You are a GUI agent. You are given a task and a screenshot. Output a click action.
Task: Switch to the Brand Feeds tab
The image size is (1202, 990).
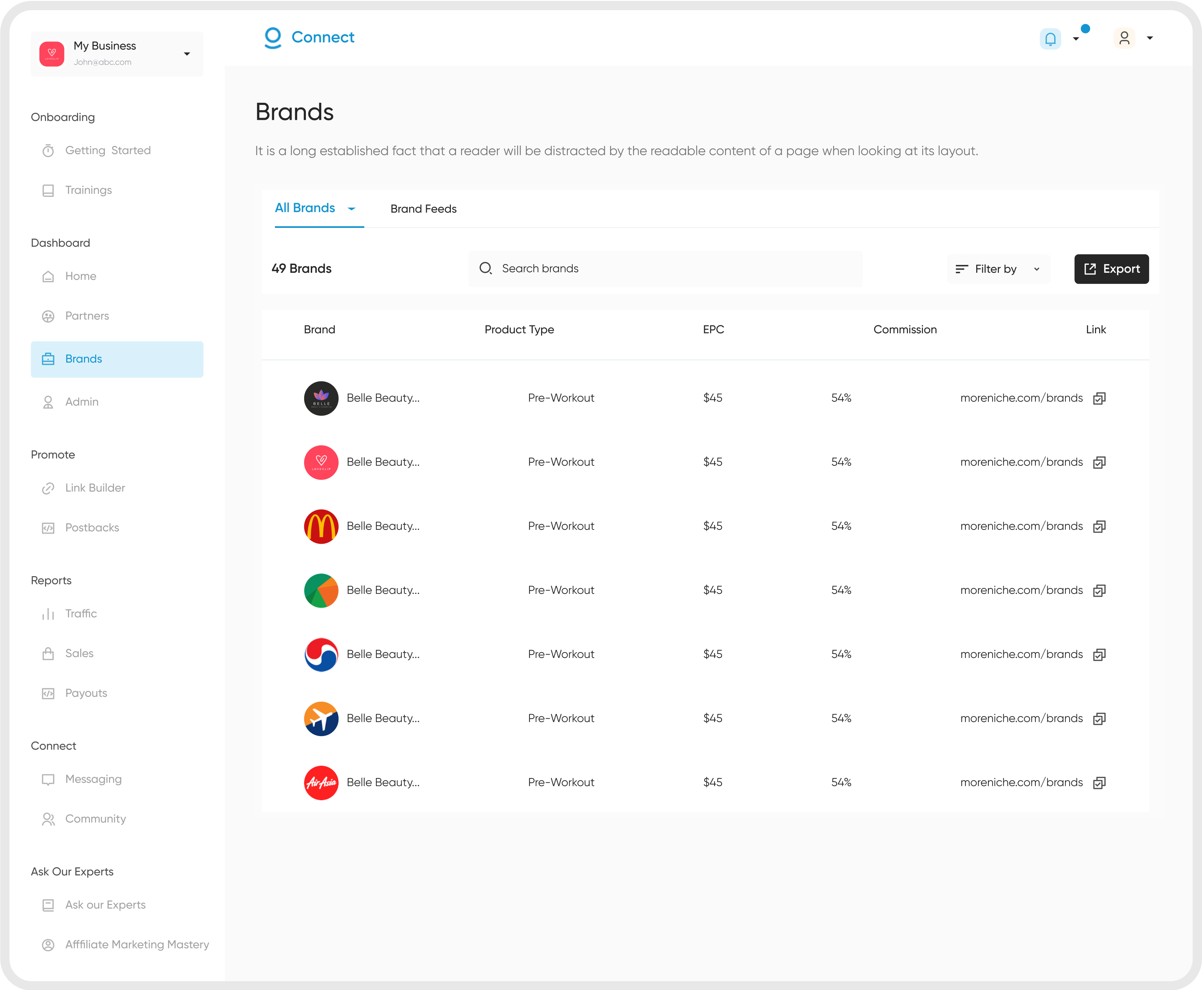pos(423,209)
